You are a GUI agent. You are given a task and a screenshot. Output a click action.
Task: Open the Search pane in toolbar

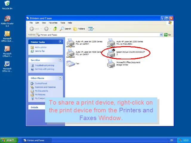tap(65, 29)
